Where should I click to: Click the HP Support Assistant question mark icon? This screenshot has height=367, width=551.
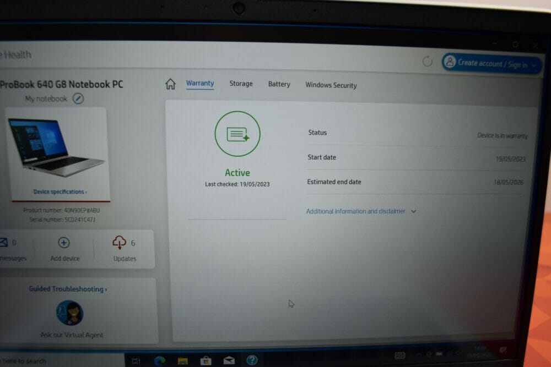(252, 360)
